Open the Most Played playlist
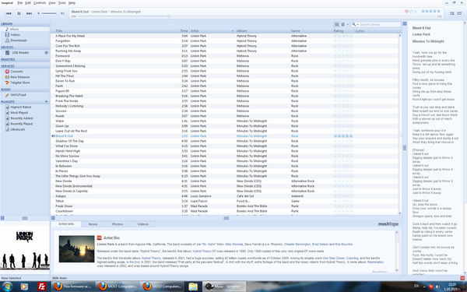The height and width of the screenshot is (292, 467). (25, 113)
